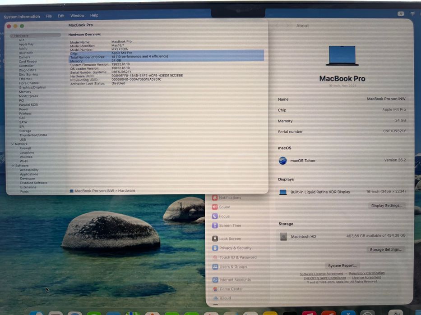This screenshot has width=421, height=315.
Task: Open the Help menu
Action: click(94, 15)
